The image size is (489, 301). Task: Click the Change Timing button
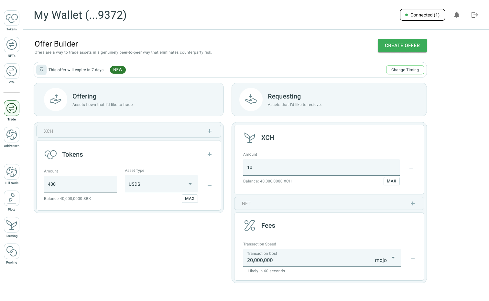click(405, 70)
